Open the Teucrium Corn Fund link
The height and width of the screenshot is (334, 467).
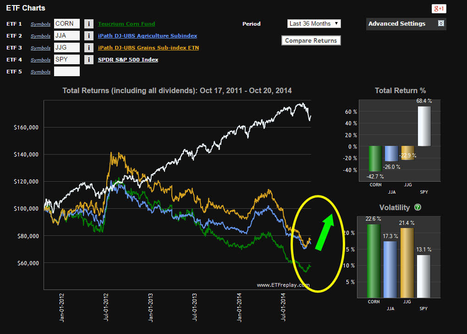click(x=126, y=24)
